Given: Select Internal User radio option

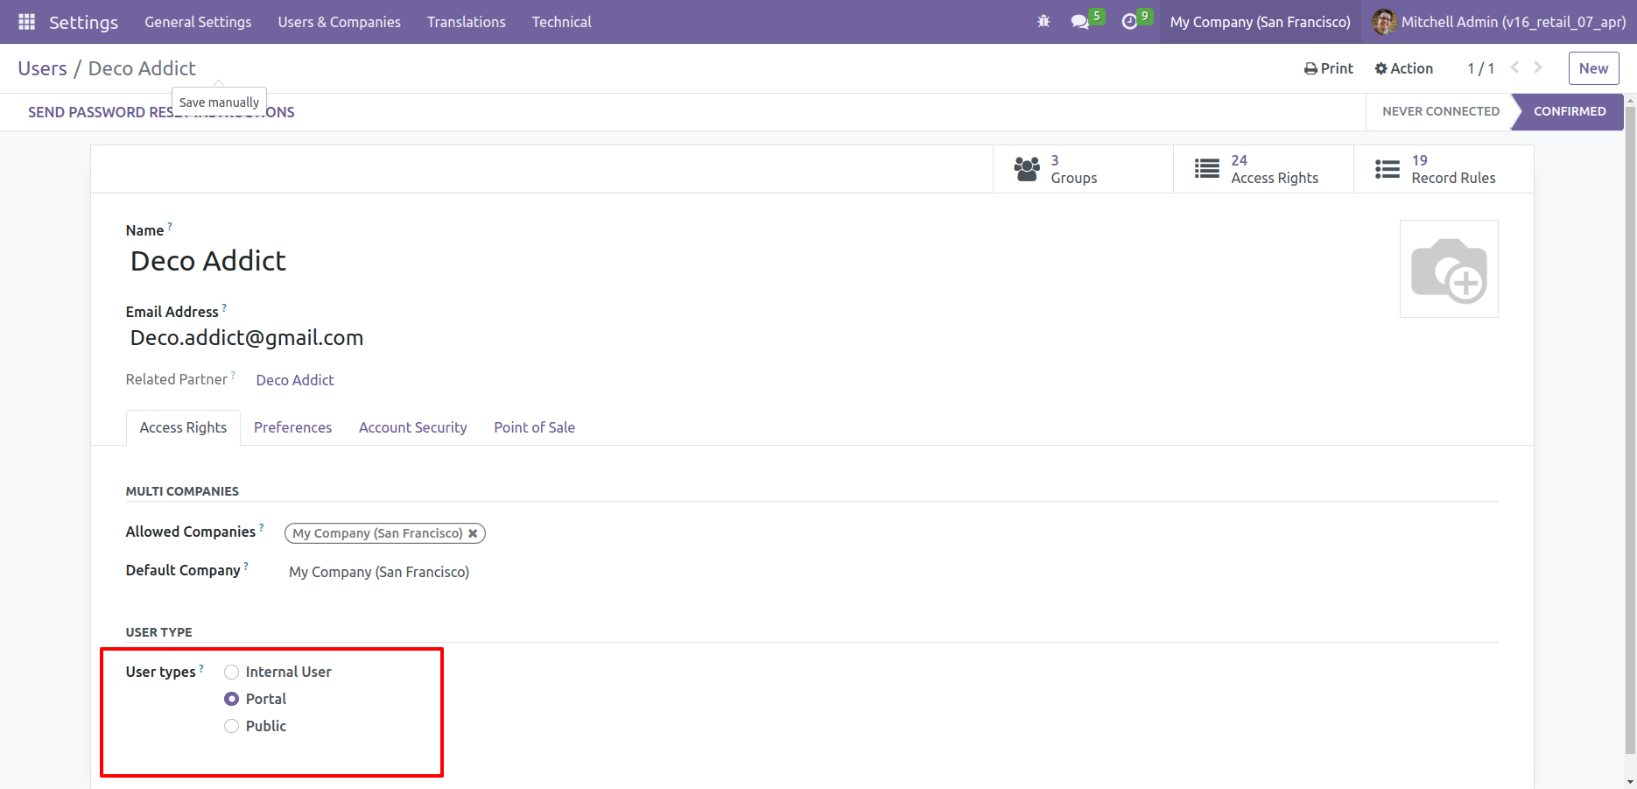Looking at the screenshot, I should click(x=231, y=672).
